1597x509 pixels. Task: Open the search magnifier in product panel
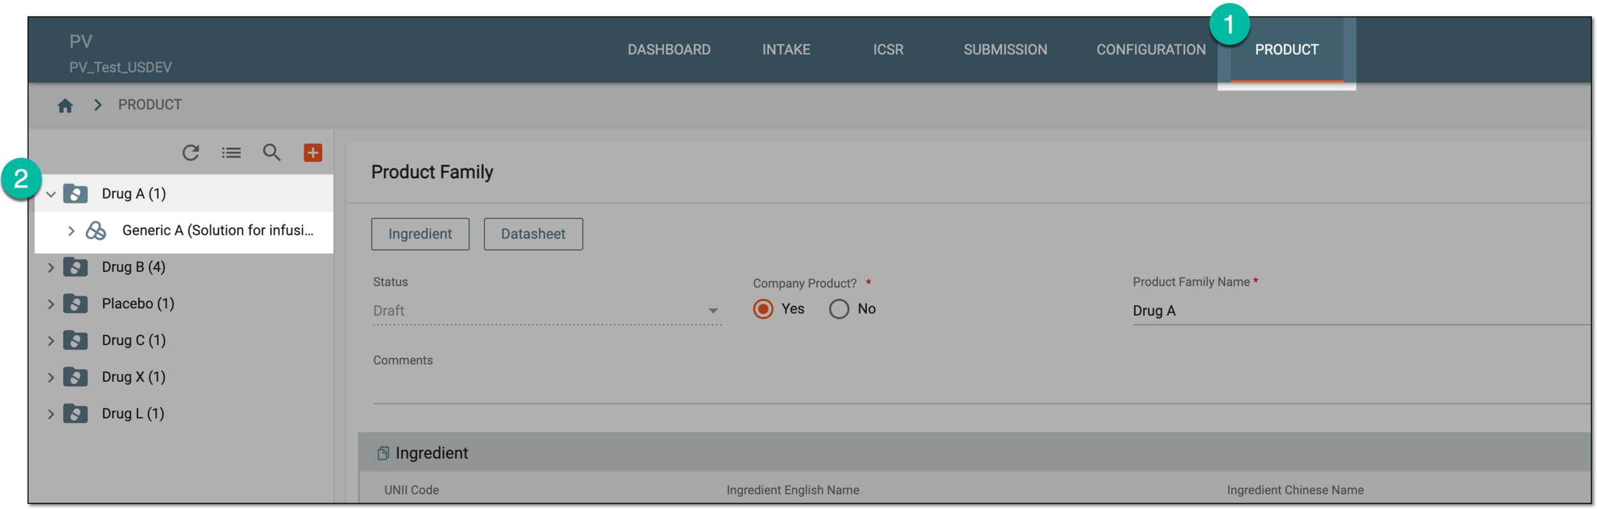tap(271, 152)
